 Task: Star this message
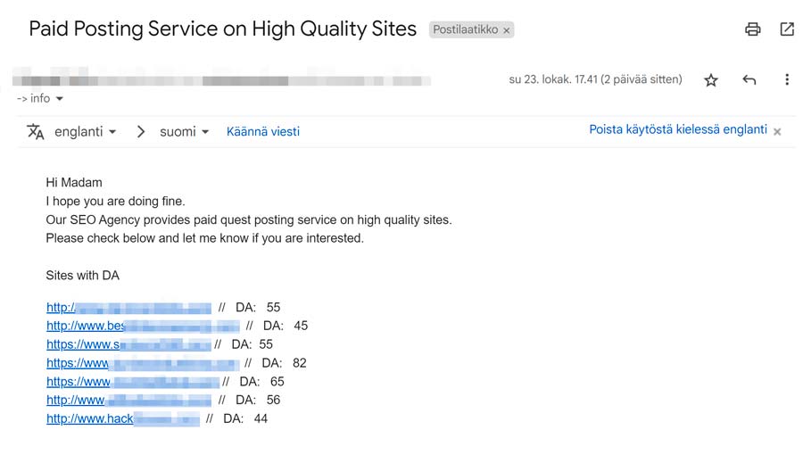point(711,79)
